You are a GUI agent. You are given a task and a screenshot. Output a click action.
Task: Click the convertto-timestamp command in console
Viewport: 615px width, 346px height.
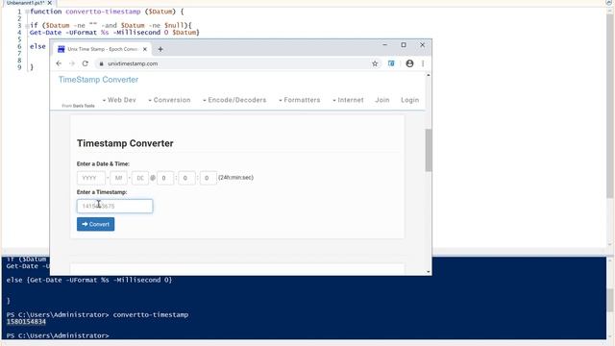pyautogui.click(x=151, y=315)
